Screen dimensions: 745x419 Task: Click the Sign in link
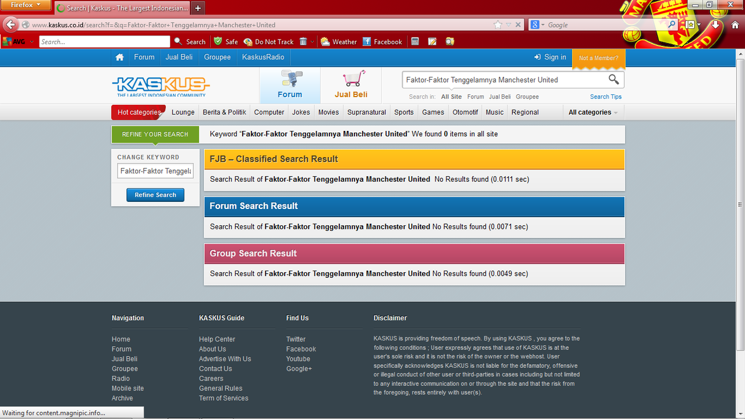pos(550,57)
